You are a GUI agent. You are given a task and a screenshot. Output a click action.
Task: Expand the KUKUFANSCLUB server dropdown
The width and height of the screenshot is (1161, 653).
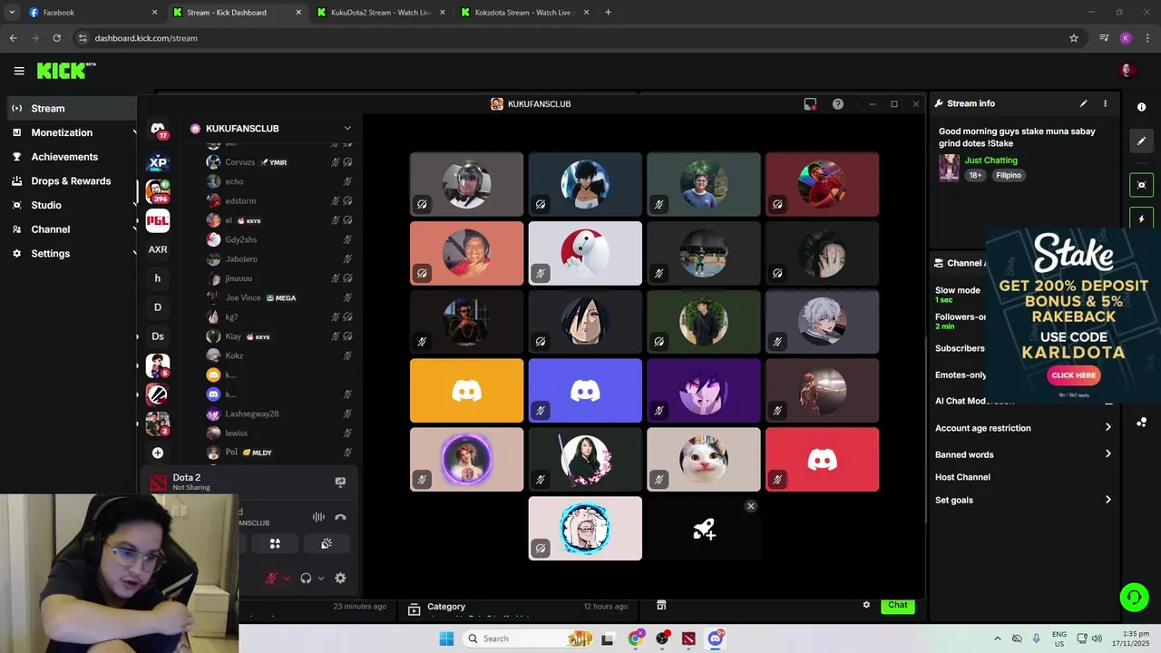click(347, 129)
